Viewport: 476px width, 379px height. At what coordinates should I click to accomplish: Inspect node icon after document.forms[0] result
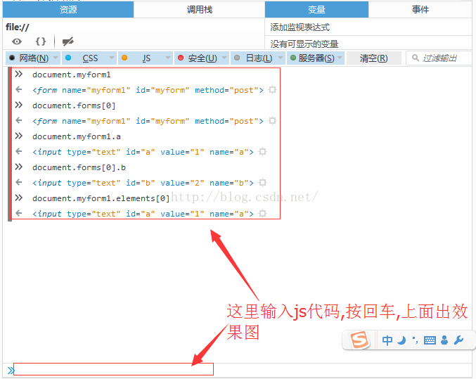[273, 121]
